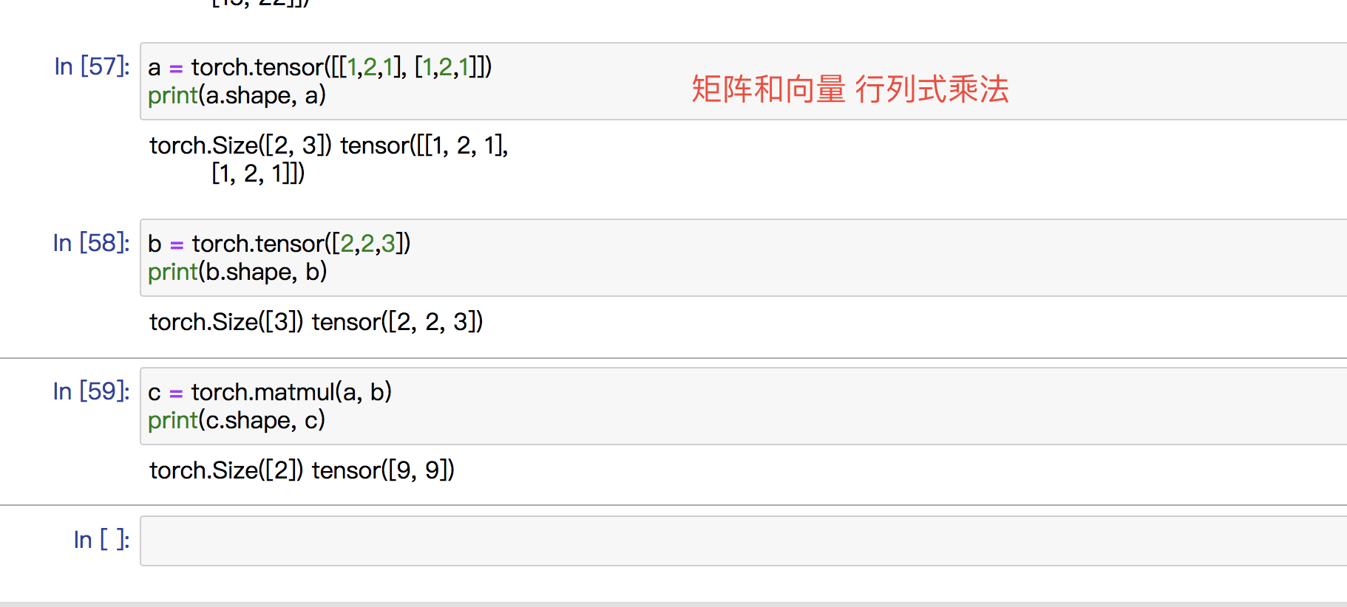1347x607 pixels.
Task: Select the In [59] prompt label
Action: click(91, 391)
